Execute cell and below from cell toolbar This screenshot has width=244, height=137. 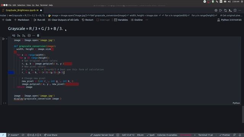24,35
